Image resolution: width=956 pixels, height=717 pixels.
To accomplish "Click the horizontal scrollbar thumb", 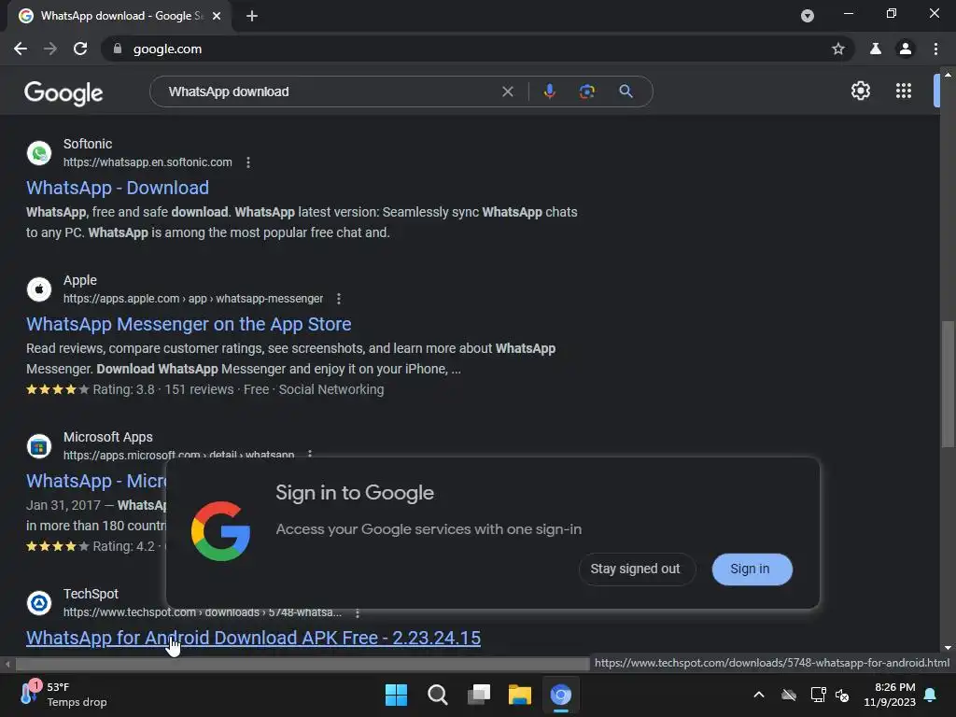I will (302, 664).
